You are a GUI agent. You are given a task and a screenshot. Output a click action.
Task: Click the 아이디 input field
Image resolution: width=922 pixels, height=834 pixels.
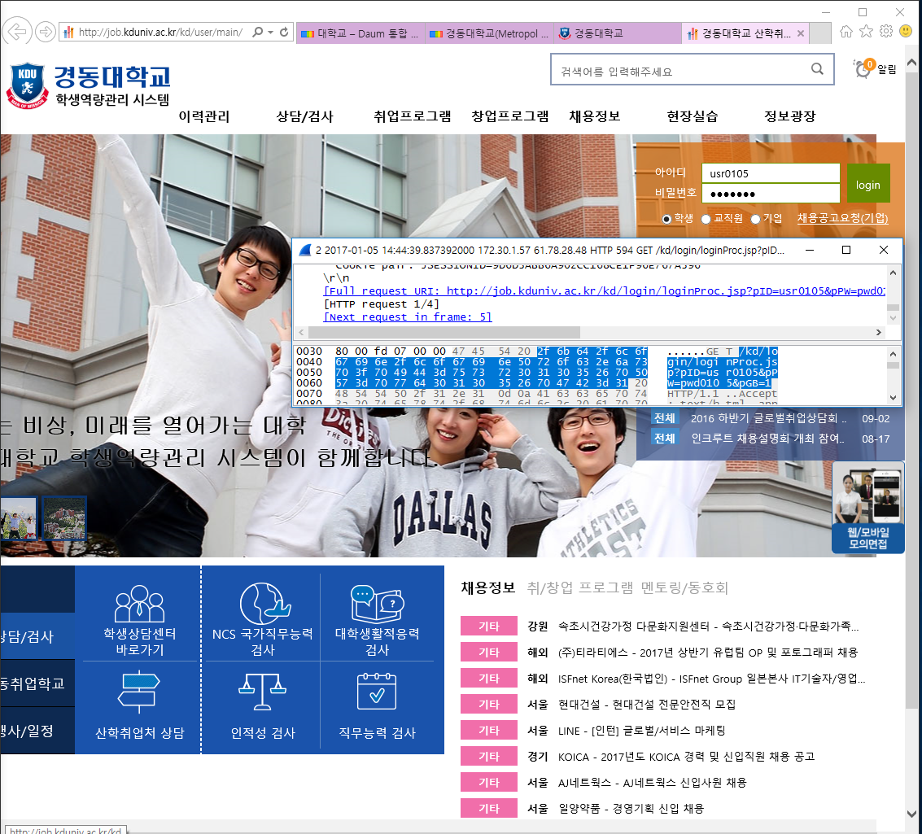[771, 173]
